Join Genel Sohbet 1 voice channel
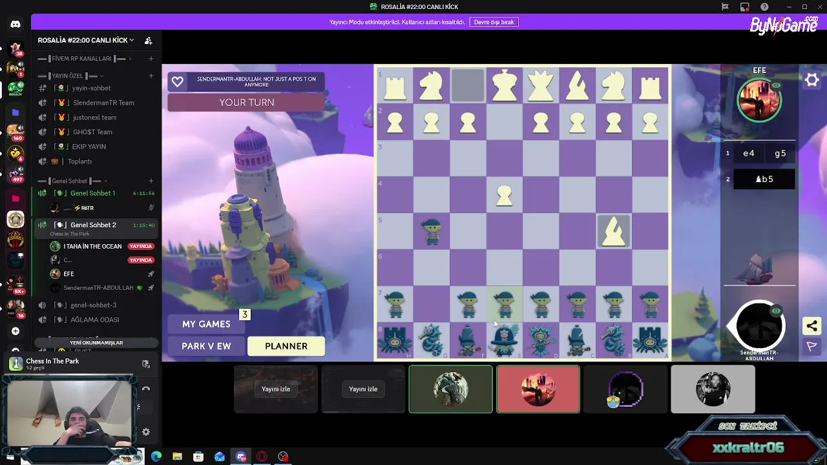 coord(97,193)
